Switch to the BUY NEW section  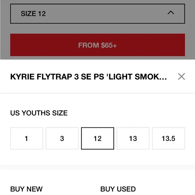(26, 189)
